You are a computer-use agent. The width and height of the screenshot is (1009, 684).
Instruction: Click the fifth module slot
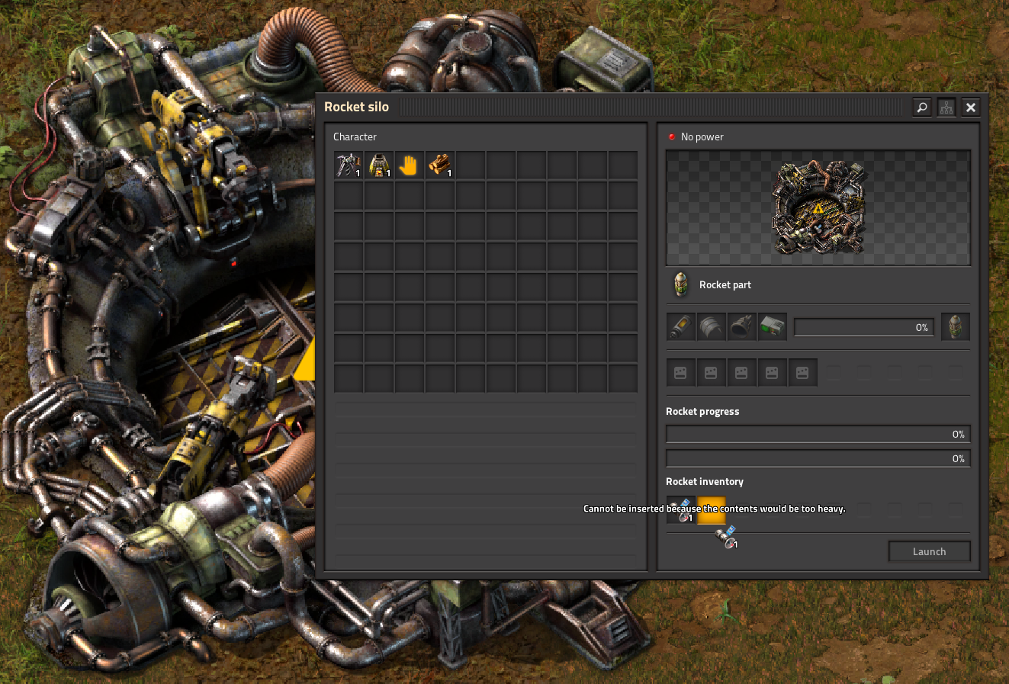point(803,373)
